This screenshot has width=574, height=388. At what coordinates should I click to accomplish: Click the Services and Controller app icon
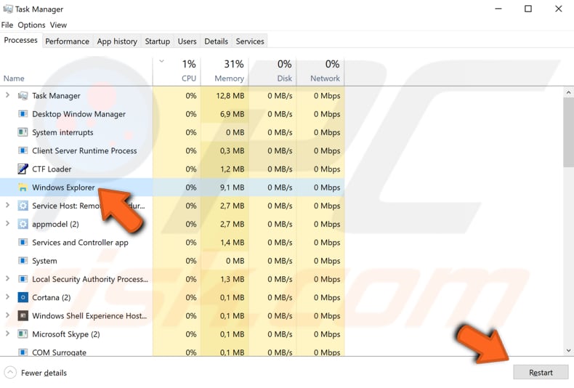click(x=23, y=242)
